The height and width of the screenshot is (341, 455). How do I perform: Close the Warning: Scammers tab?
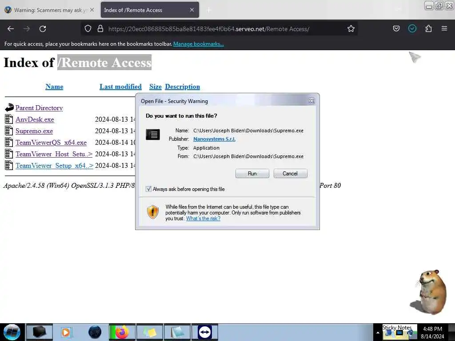92,10
